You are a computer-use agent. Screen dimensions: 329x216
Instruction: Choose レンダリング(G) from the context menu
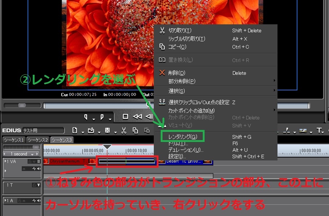point(215,137)
